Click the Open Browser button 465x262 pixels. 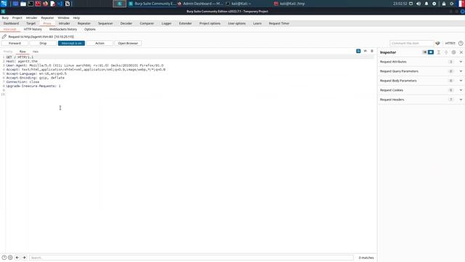click(x=128, y=44)
